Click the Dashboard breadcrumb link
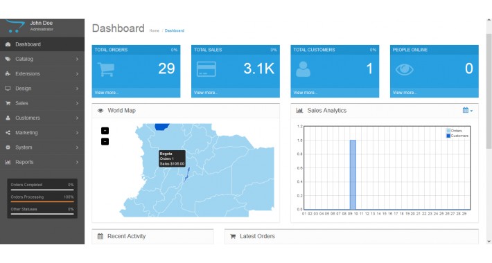 tap(175, 30)
